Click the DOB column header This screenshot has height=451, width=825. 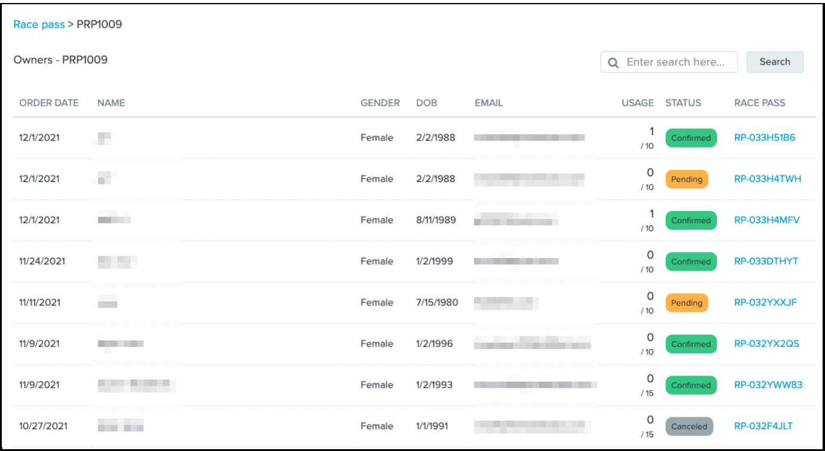426,102
